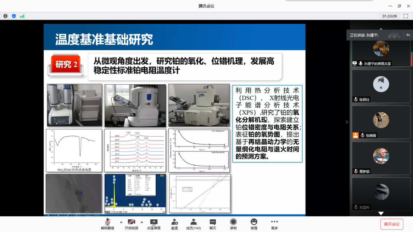Open the 更多 more menu
413x232 pixels.
pyautogui.click(x=274, y=224)
